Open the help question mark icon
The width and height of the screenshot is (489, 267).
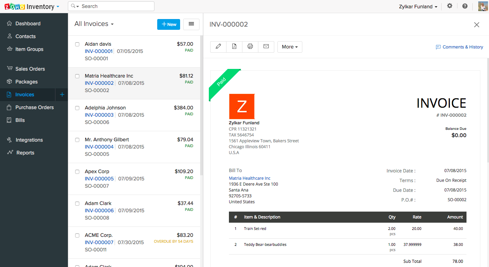(465, 6)
